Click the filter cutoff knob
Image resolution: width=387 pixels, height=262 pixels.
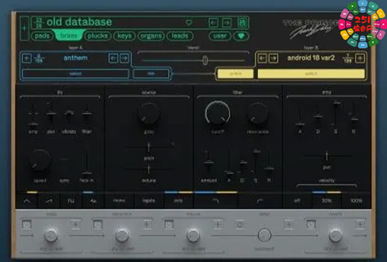[218, 113]
